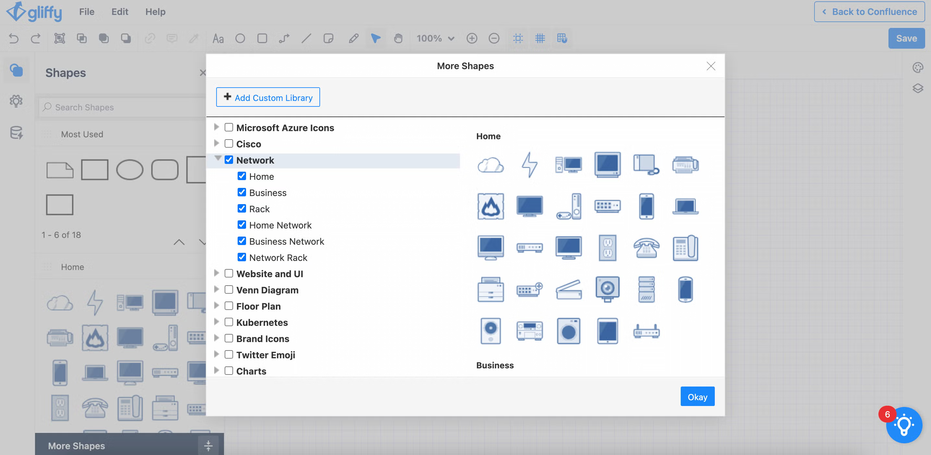Uncheck the Network Rack checkbox
The height and width of the screenshot is (455, 931).
click(x=242, y=257)
